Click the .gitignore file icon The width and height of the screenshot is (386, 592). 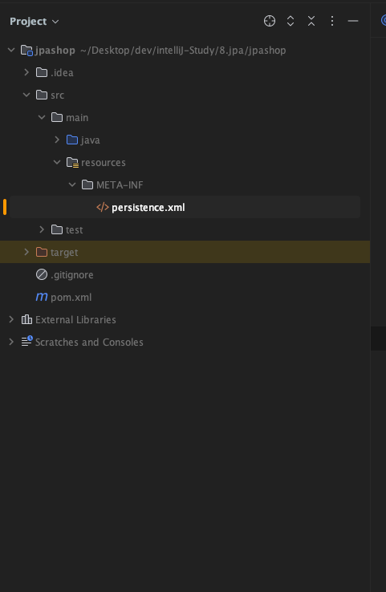tap(42, 274)
